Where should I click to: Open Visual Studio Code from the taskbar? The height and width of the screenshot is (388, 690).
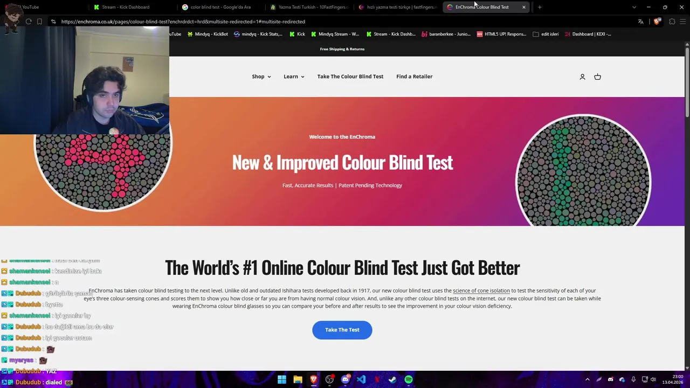(x=361, y=380)
